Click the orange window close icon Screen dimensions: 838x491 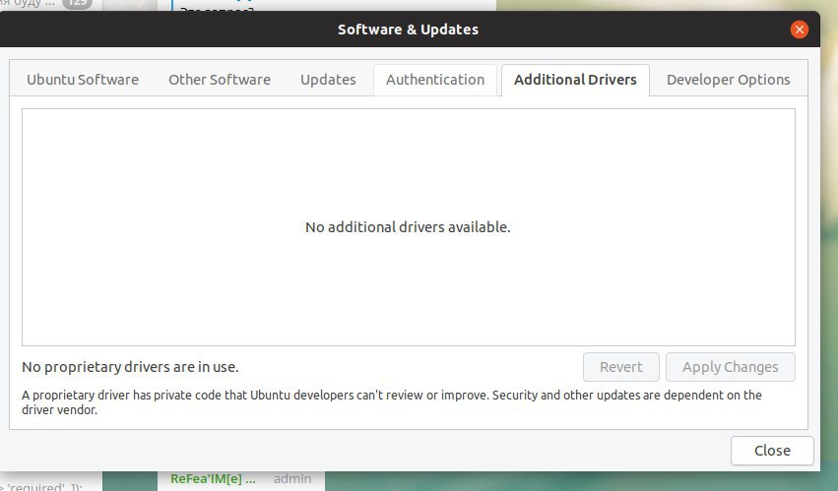click(800, 30)
